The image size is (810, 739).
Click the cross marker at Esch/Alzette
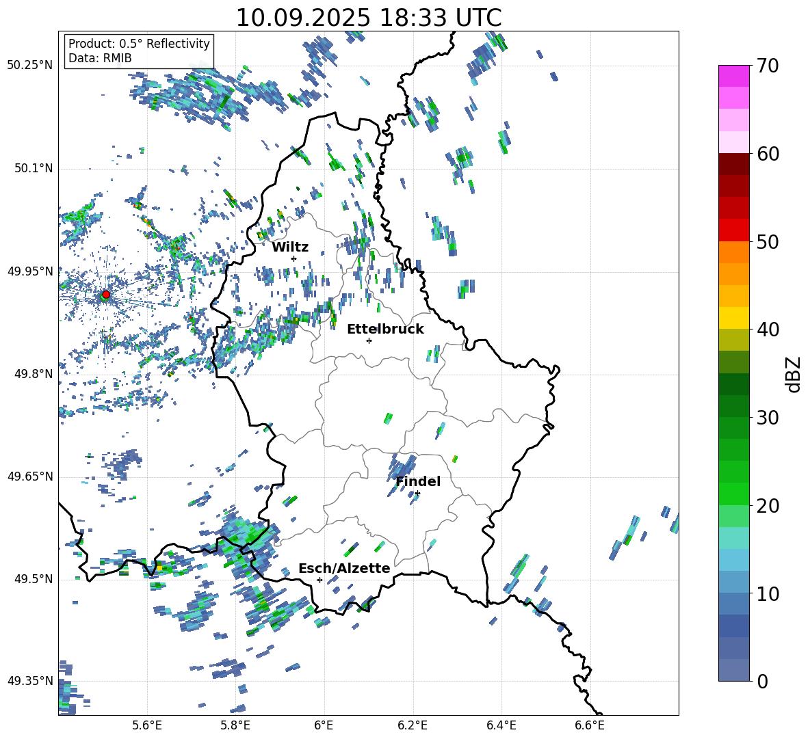pos(319,580)
